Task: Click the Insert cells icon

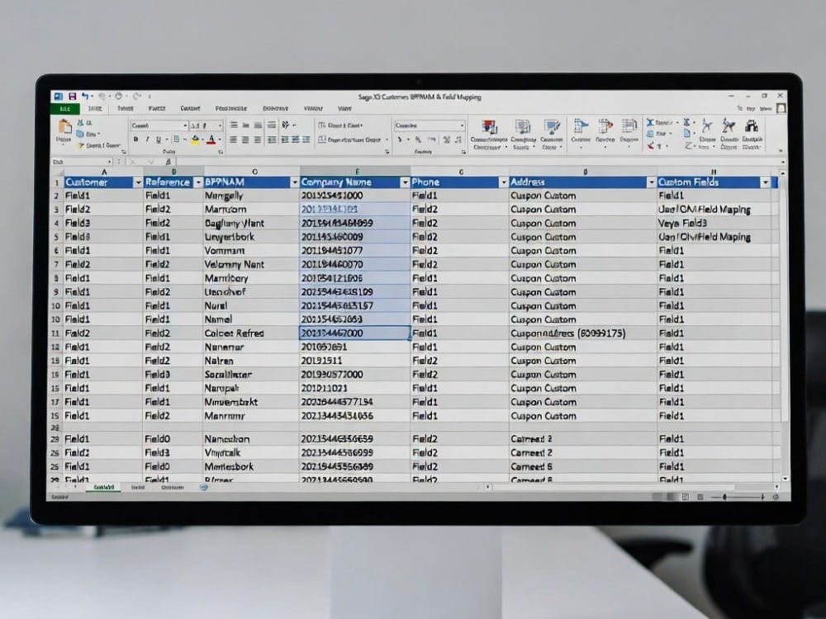Action: pyautogui.click(x=581, y=126)
